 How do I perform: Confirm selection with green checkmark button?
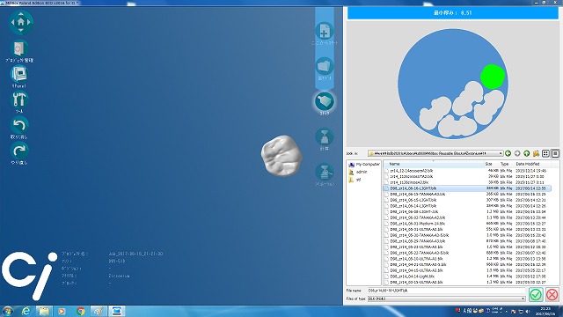pyautogui.click(x=536, y=295)
